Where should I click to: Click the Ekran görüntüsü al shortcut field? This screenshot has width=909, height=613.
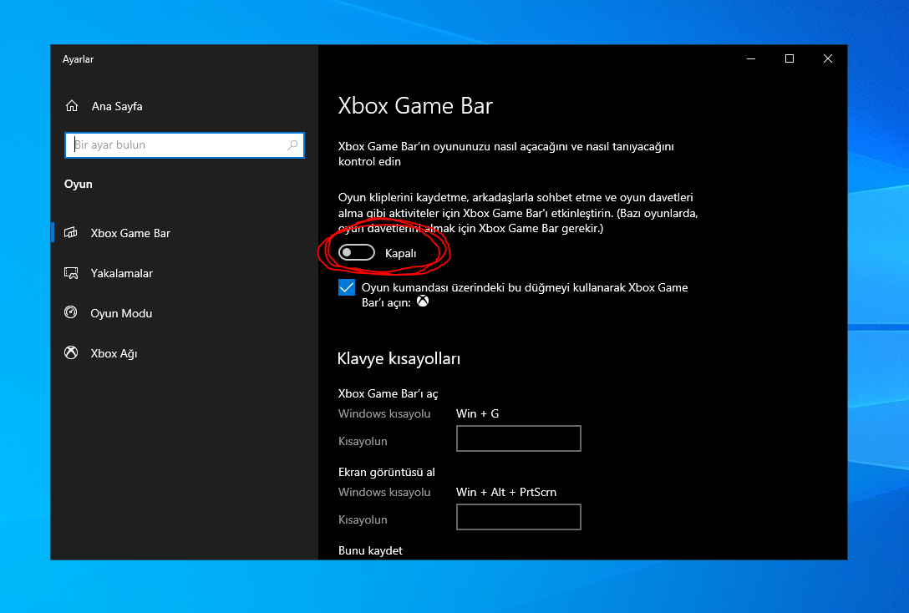click(519, 517)
